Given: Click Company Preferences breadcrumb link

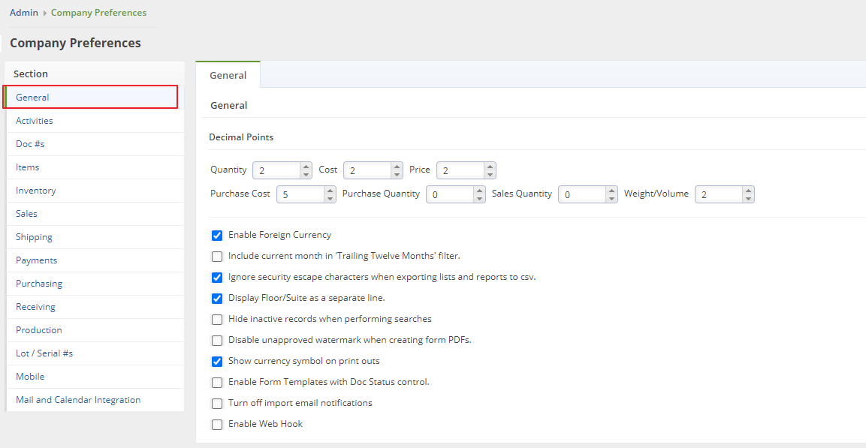Looking at the screenshot, I should (x=99, y=12).
